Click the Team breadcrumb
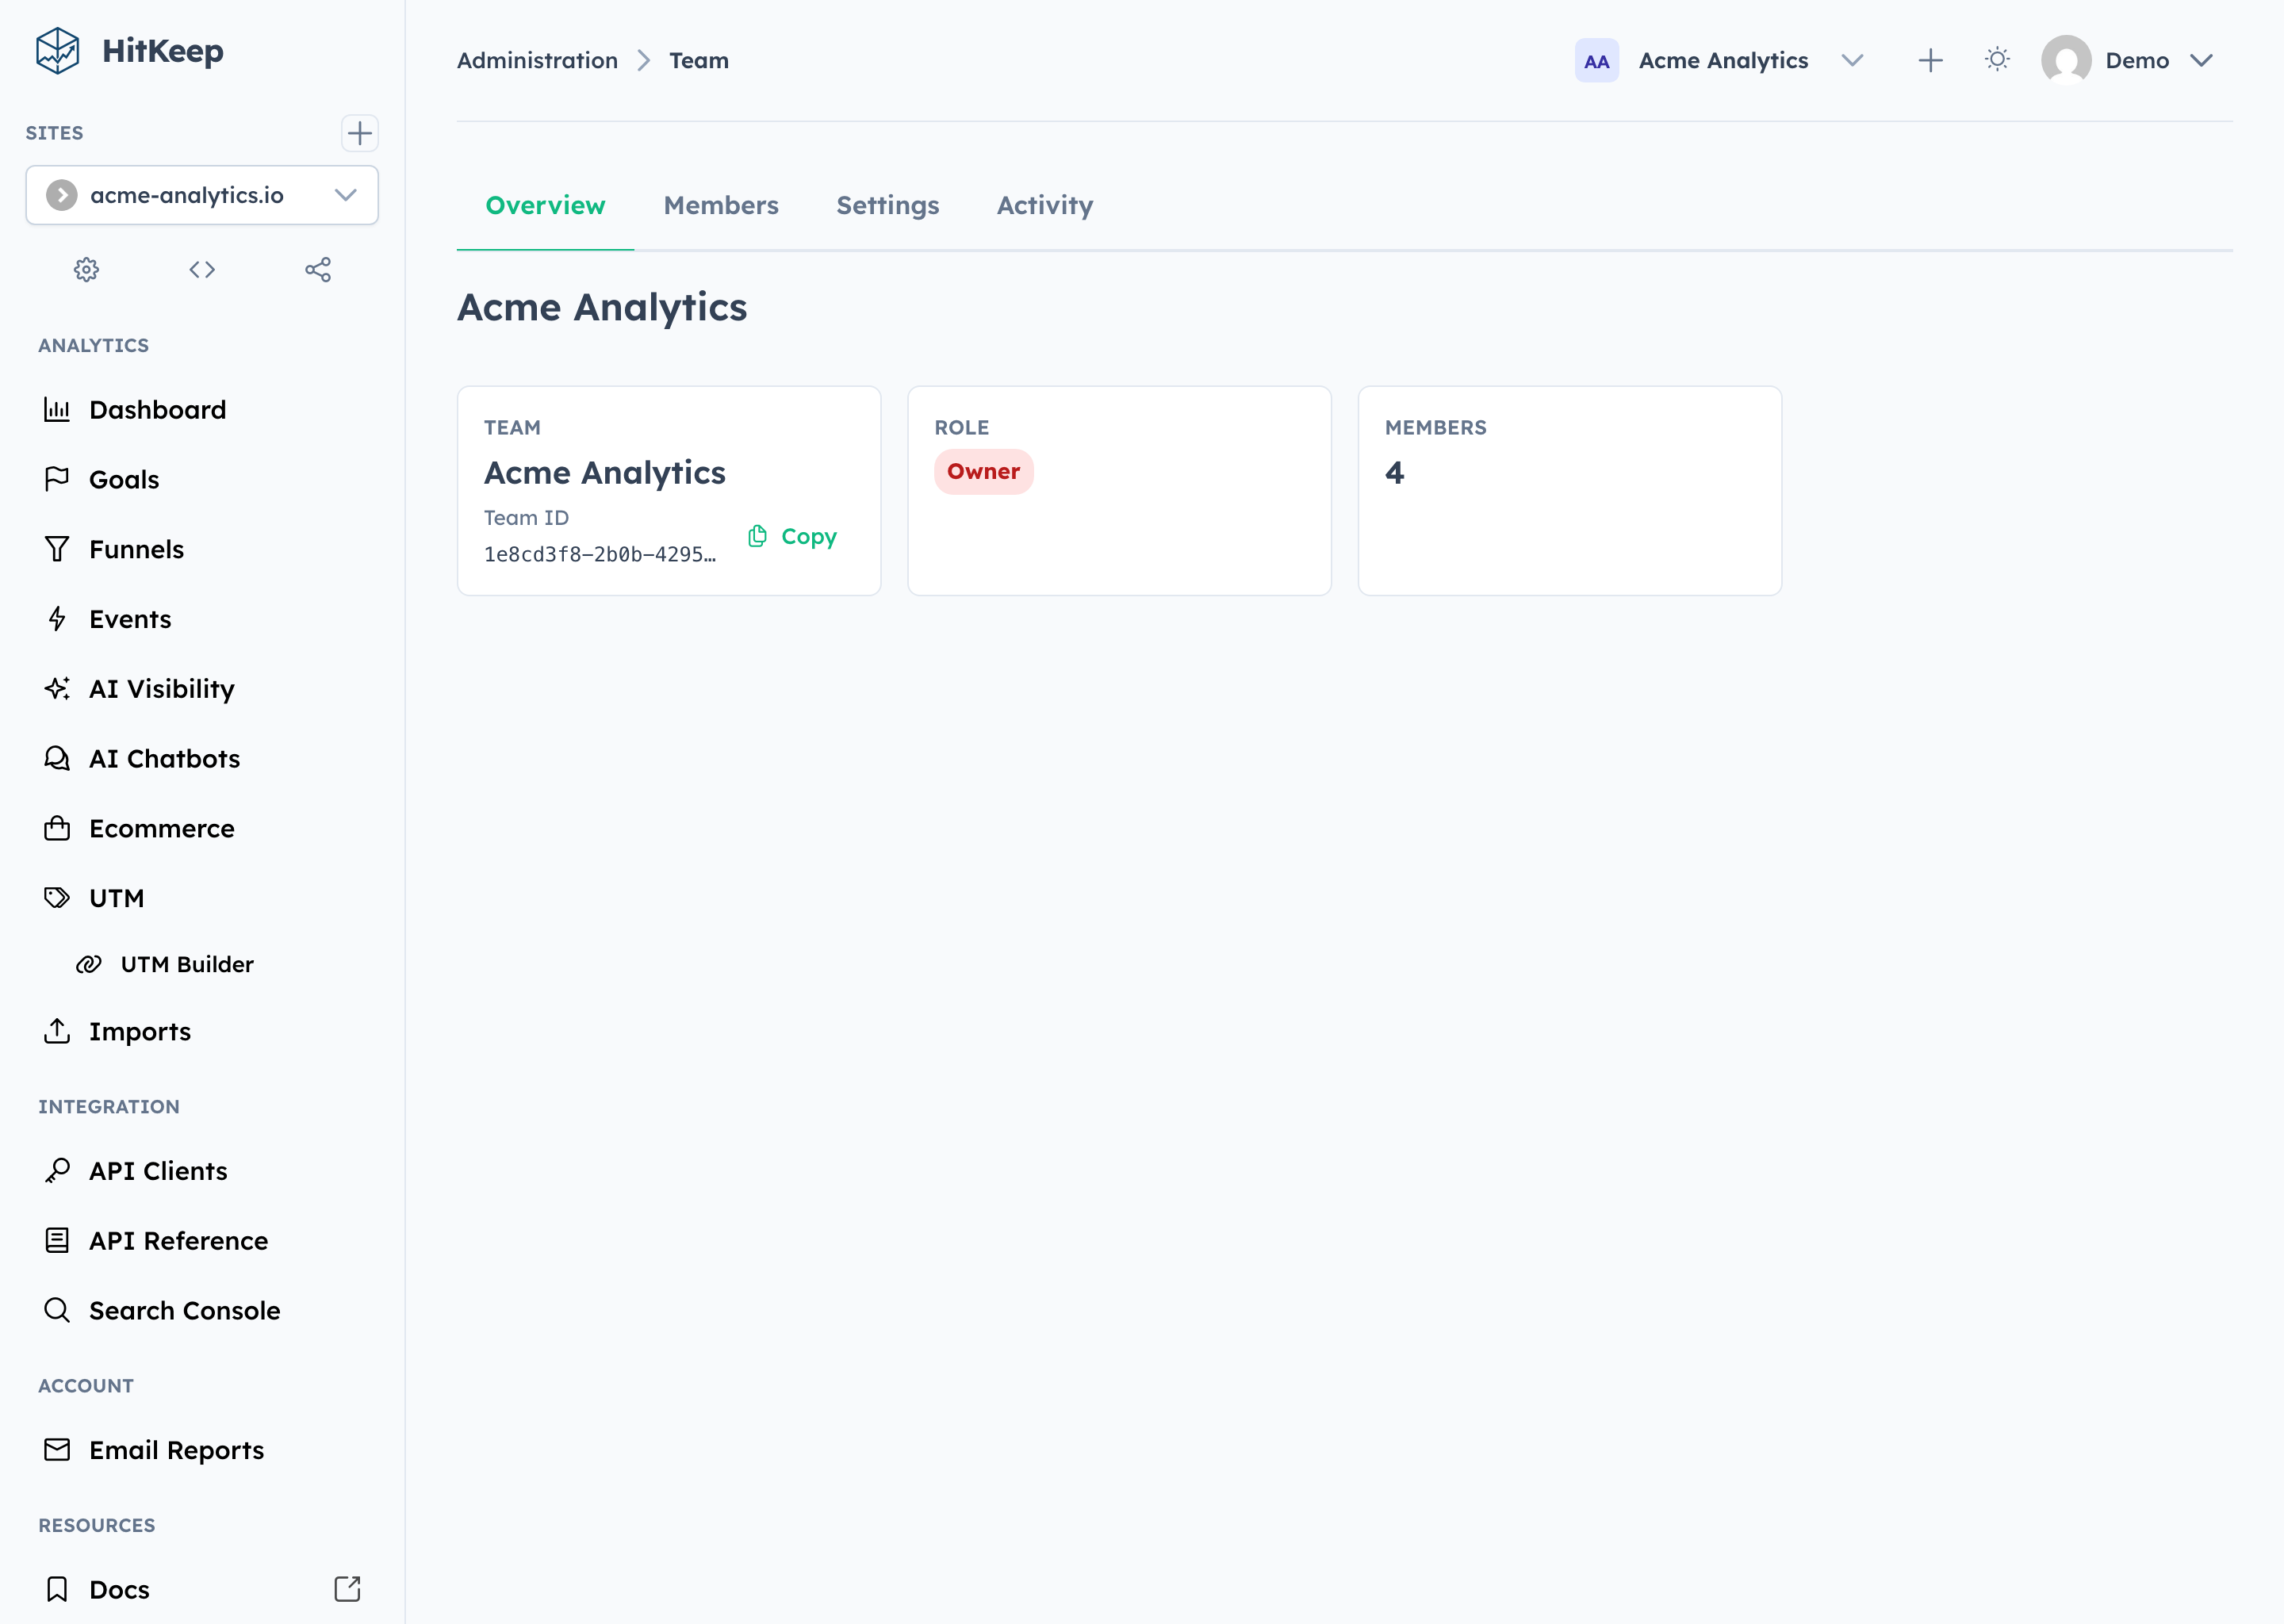This screenshot has height=1624, width=2284. [698, 61]
